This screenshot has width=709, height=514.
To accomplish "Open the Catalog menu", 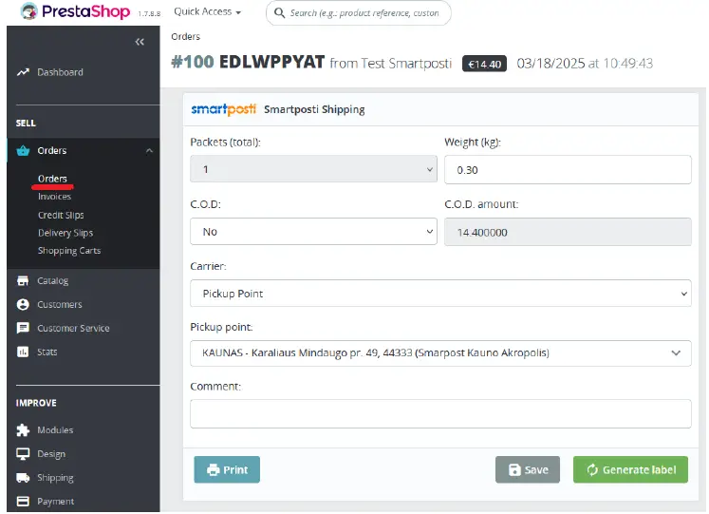I will (52, 280).
